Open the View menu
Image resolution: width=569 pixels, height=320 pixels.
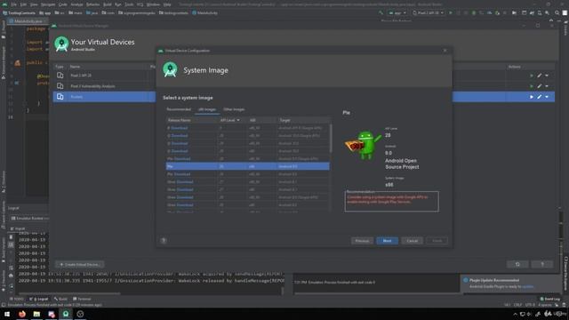(34, 4)
